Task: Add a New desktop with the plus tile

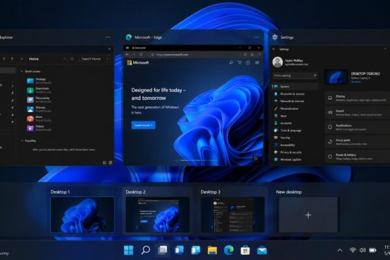Action: coord(308,214)
